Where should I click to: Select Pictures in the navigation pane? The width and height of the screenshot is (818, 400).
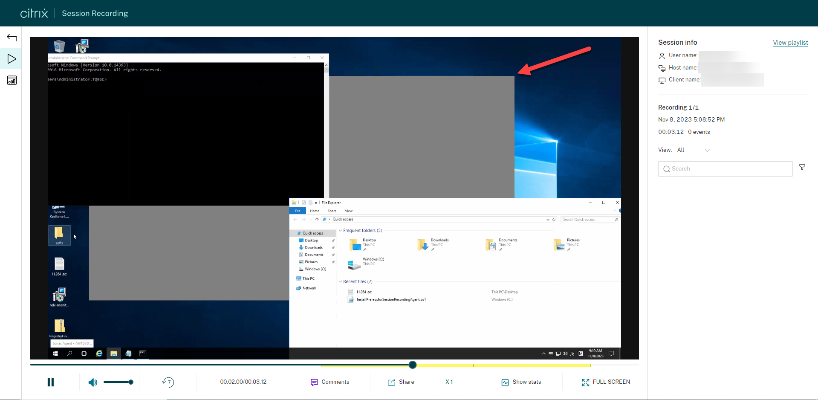coord(311,262)
